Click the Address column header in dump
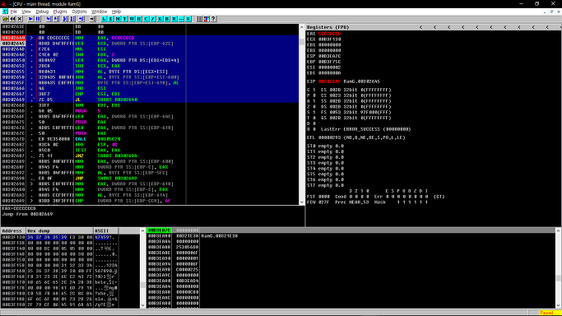This screenshot has width=562, height=316. [13, 231]
